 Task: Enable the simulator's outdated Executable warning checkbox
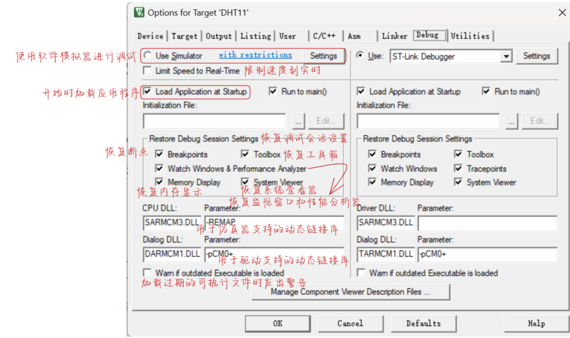(x=148, y=273)
